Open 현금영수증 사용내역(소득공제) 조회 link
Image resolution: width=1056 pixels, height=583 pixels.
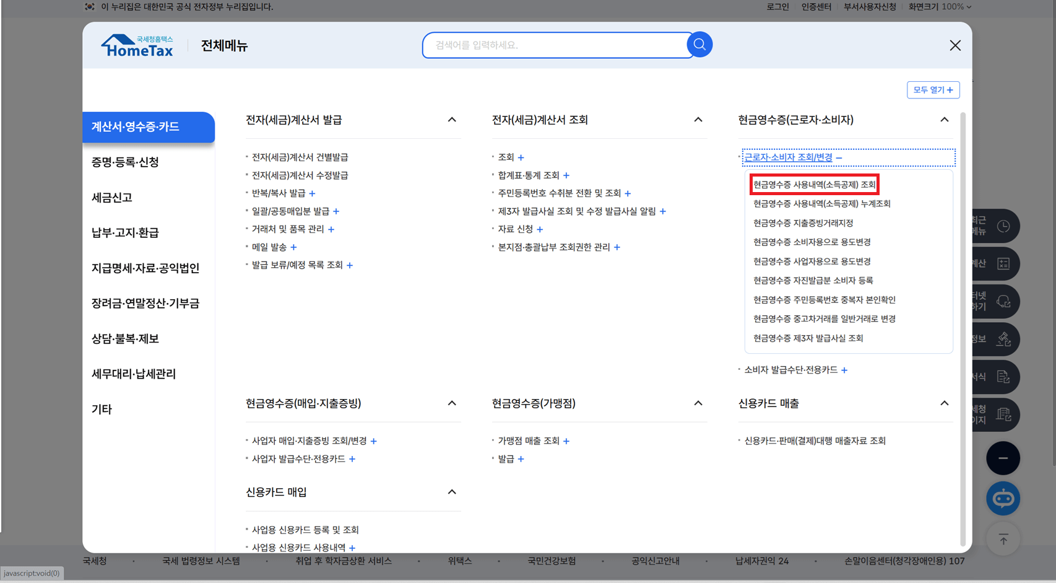(815, 184)
